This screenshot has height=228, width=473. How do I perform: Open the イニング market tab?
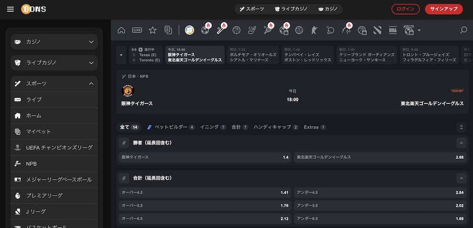(x=213, y=127)
